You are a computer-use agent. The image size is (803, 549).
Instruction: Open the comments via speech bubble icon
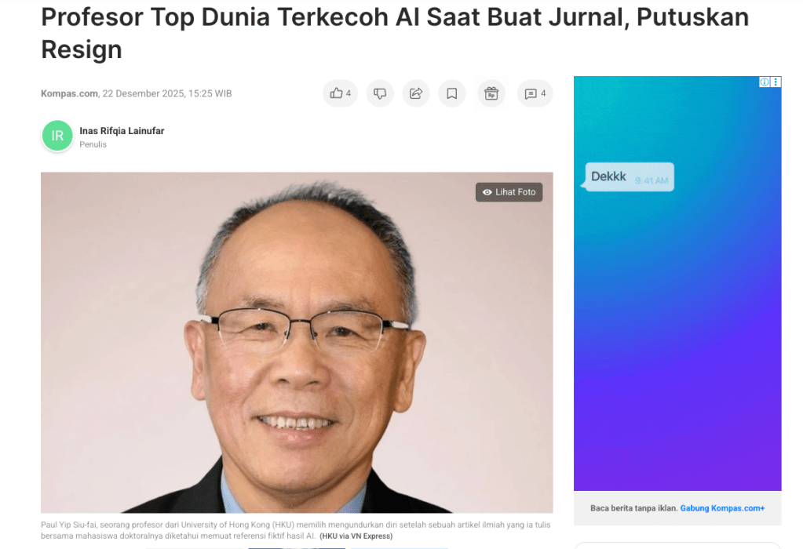click(x=535, y=93)
